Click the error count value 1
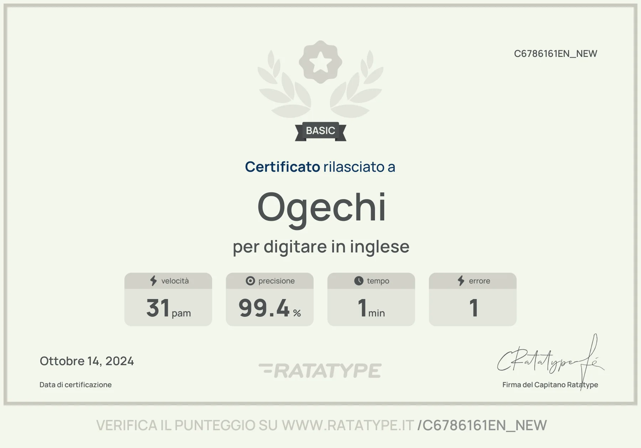The image size is (641, 448). click(473, 308)
